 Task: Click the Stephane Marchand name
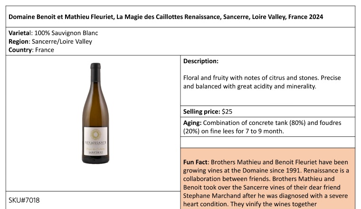(x=212, y=196)
